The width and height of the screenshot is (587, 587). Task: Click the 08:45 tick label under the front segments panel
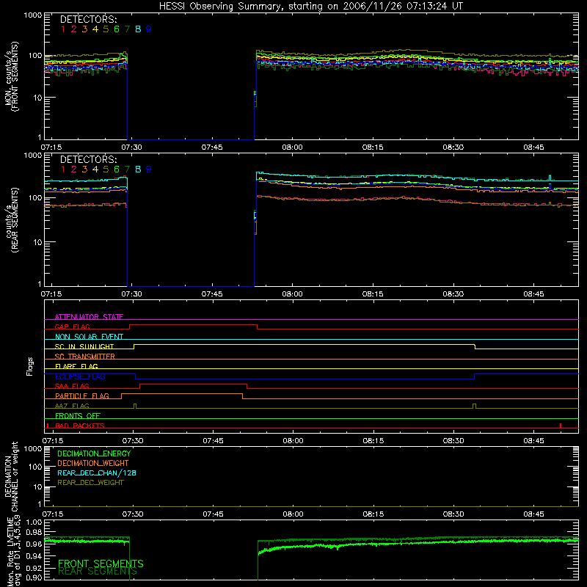point(533,147)
